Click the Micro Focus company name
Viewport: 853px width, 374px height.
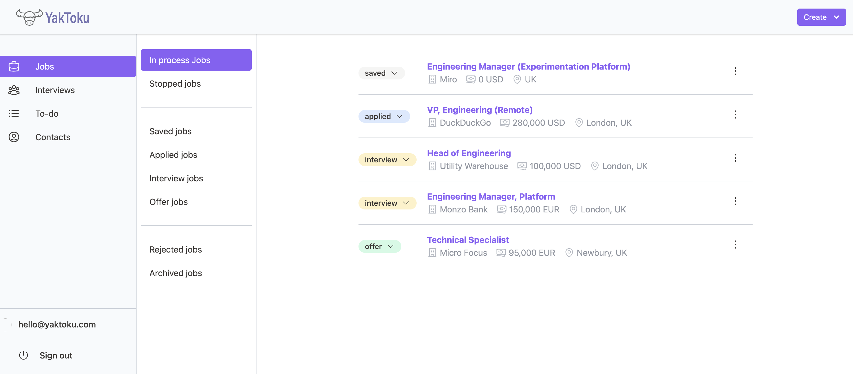click(x=463, y=253)
